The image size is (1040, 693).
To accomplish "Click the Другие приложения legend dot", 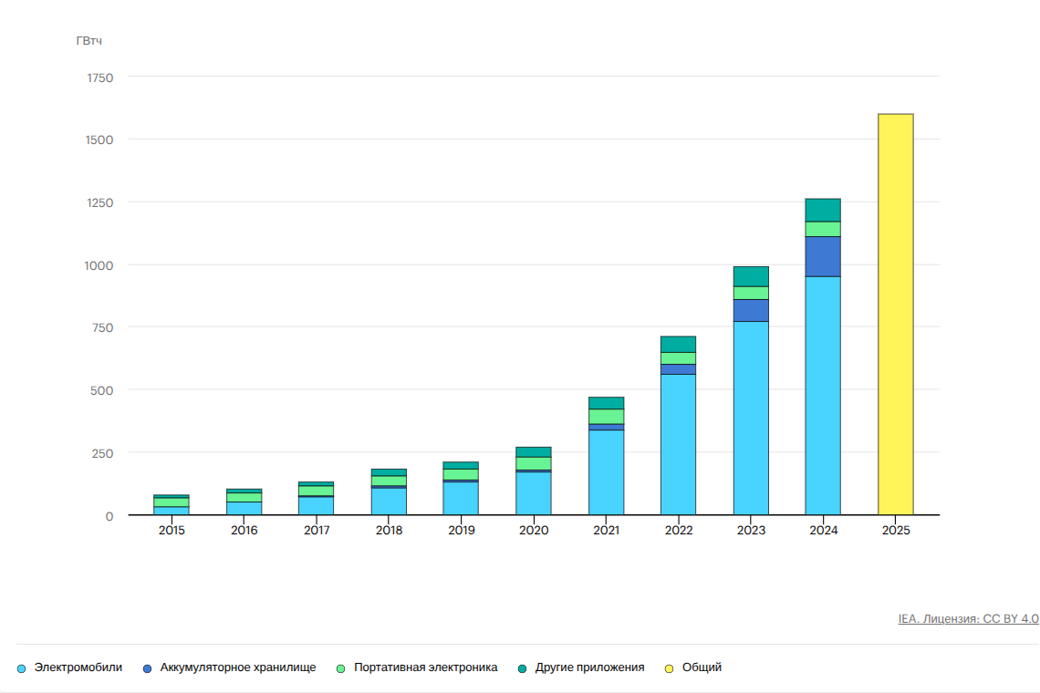I will coord(522,668).
